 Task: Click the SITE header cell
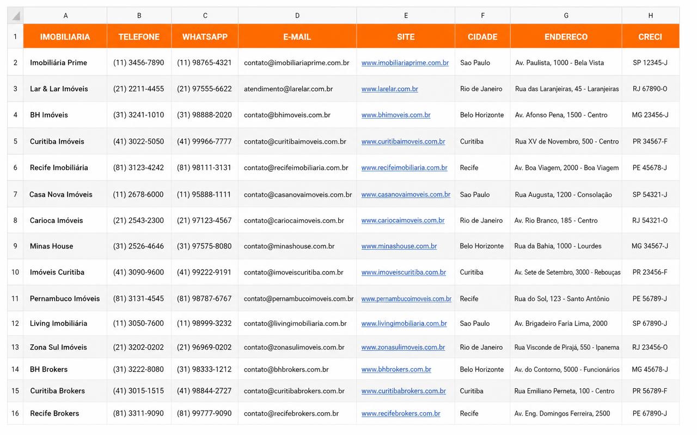point(406,36)
